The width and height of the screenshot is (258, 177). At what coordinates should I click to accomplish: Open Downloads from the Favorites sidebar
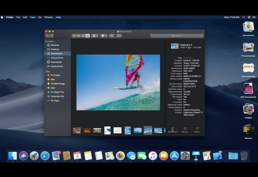[56, 62]
